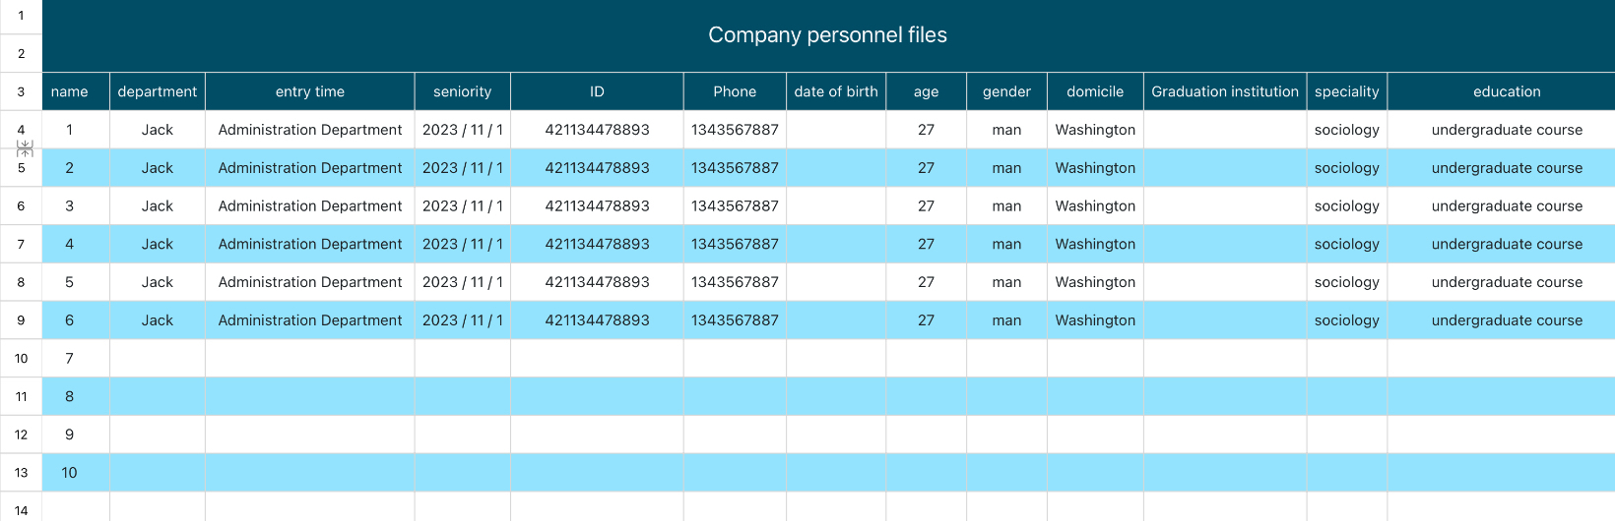
Task: Select the 'gender' header cell
Action: (1006, 91)
